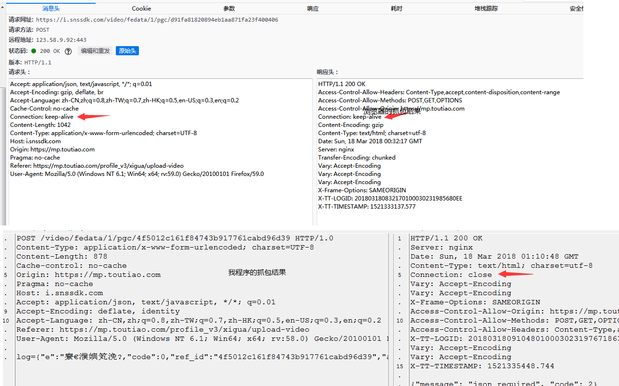Select the request URL text
This screenshot has height=386, width=619.
[157, 20]
